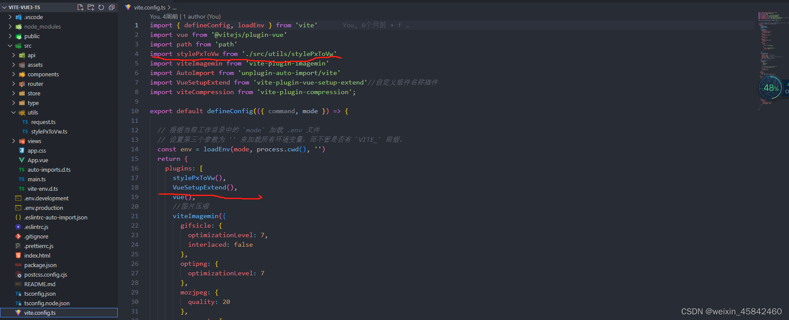The image size is (789, 320).
Task: Collapse the VITE-VUE3-TS project section
Action: pyautogui.click(x=4, y=7)
